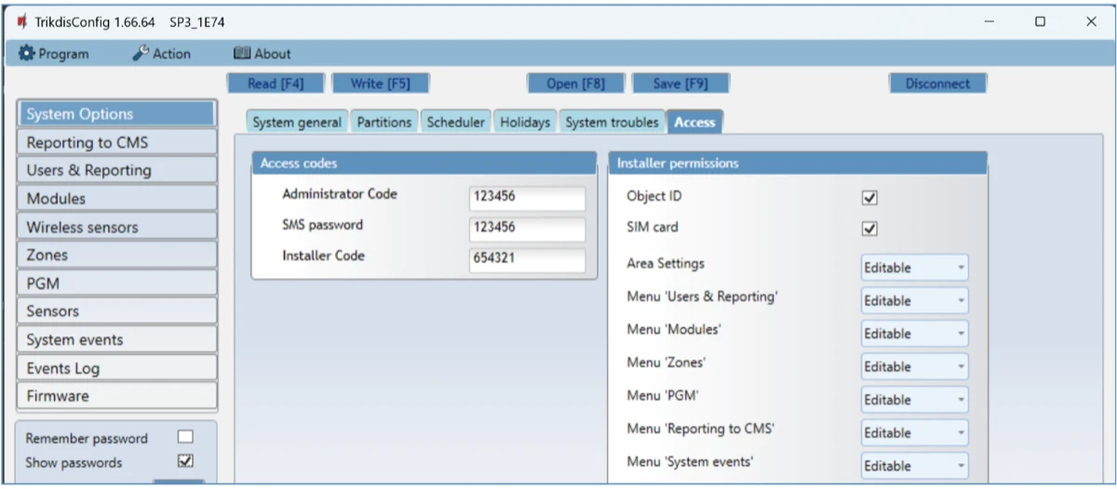Open the Menu 'Zones' permission dropdown
1117x489 pixels.
(x=914, y=366)
